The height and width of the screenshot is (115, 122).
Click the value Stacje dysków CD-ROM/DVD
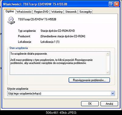click(x=58, y=31)
